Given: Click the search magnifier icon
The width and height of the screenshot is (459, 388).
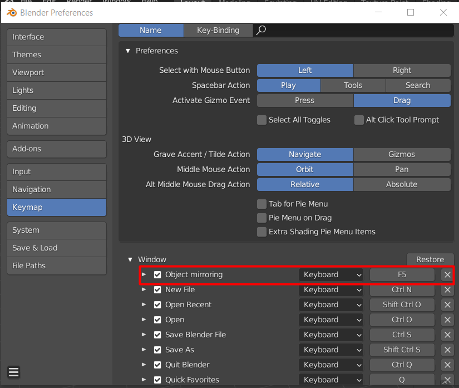Looking at the screenshot, I should (261, 30).
